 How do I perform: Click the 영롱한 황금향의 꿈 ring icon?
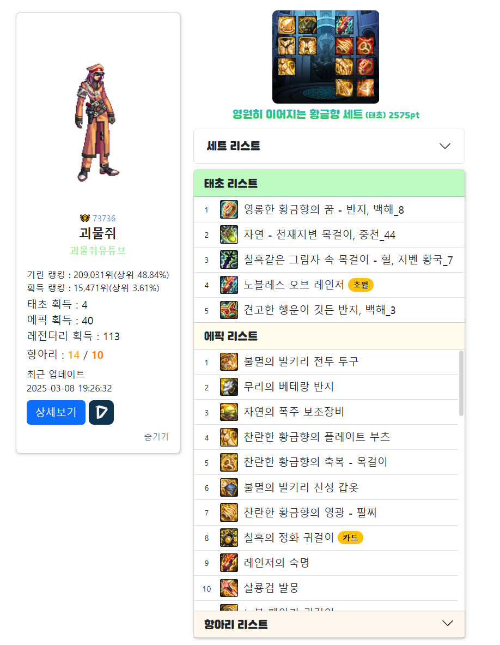(229, 210)
